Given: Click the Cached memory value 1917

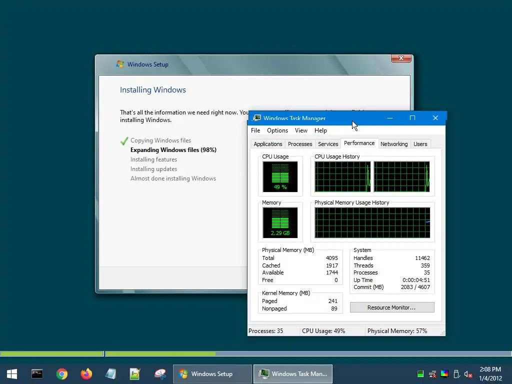Looking at the screenshot, I should click(332, 265).
